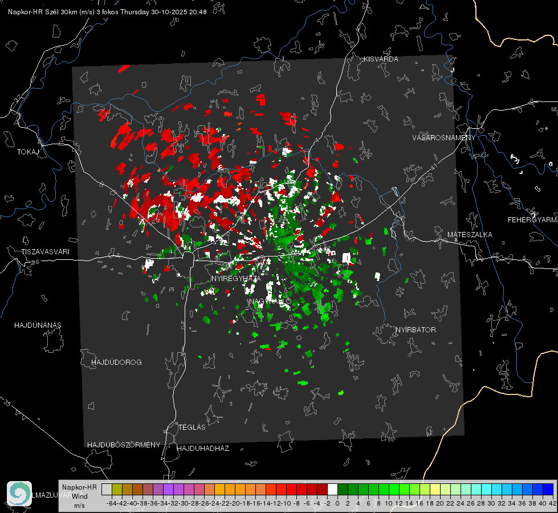
Task: Click the NYÍREGYHÁZA city label
Action: pyautogui.click(x=236, y=278)
